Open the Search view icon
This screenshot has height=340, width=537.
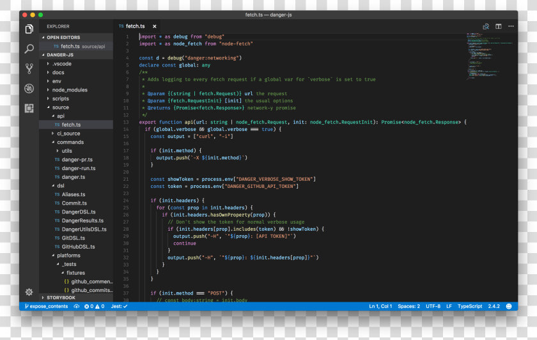pyautogui.click(x=29, y=49)
